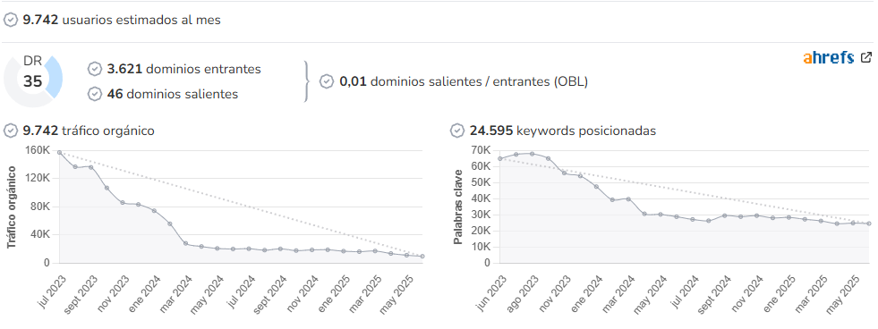This screenshot has width=878, height=329.
Task: Click 'Tráfico orgánico' y-axis label
Action: tap(12, 207)
